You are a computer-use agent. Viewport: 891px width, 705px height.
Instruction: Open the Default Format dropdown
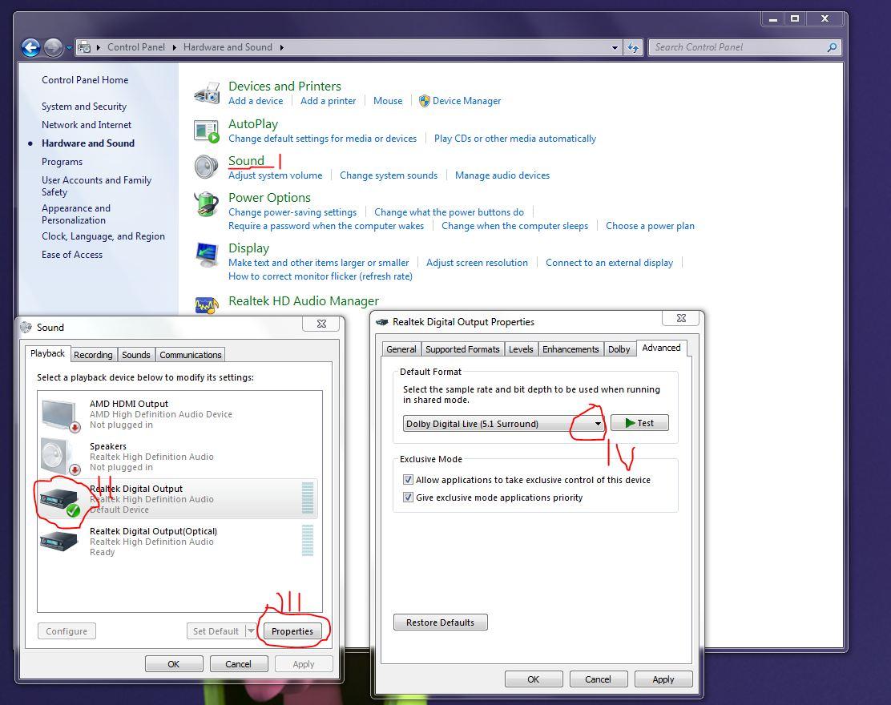tap(503, 424)
